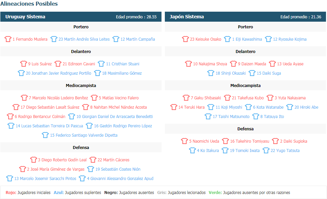Open Gaku Shibasaki midfielder link
327x199 pixels.
(206, 98)
